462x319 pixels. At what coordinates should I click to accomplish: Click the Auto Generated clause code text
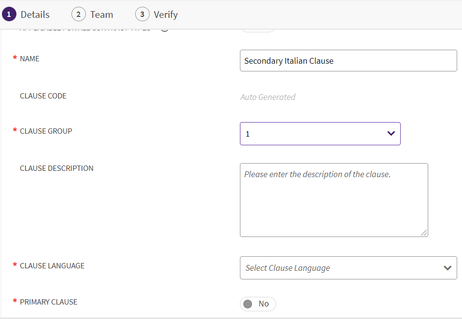tap(268, 97)
